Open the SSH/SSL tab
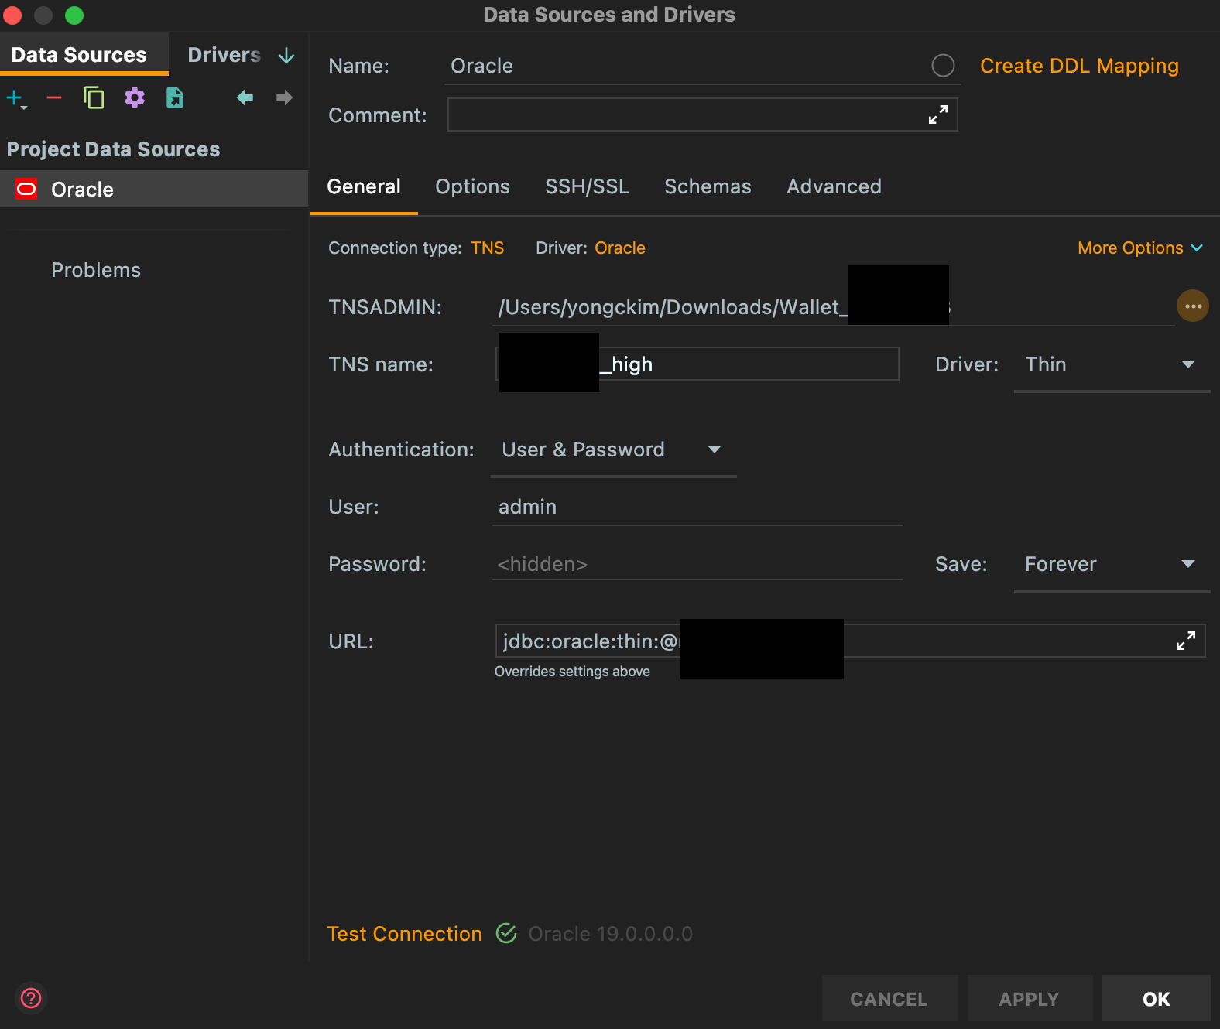This screenshot has height=1029, width=1220. [587, 186]
